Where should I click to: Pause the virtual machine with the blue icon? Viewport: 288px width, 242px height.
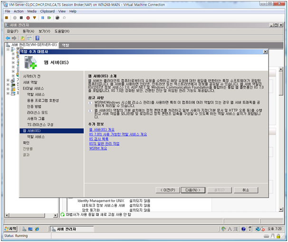(x=43, y=18)
